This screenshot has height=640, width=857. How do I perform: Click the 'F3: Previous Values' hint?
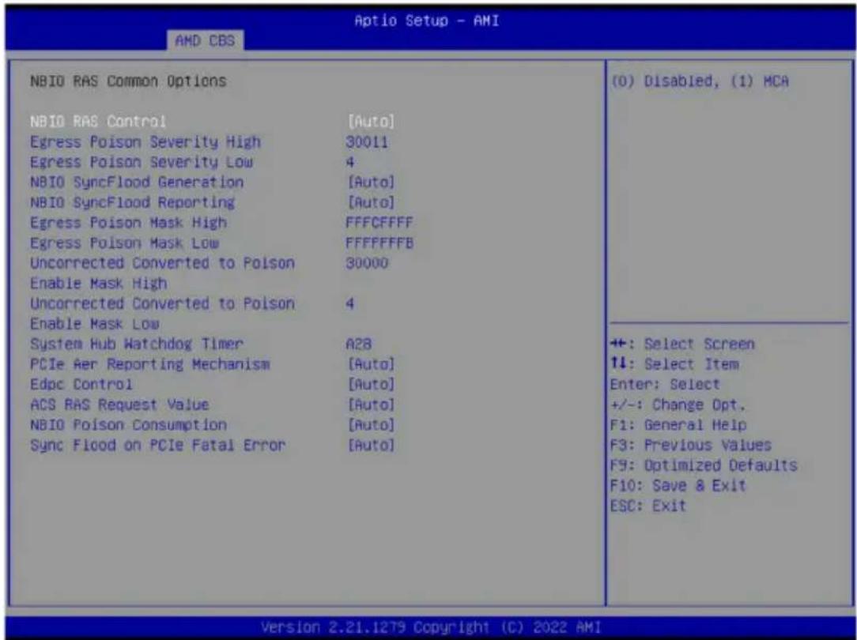[690, 445]
